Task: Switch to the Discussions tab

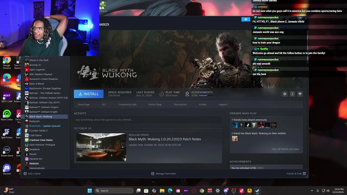Action: click(180, 105)
